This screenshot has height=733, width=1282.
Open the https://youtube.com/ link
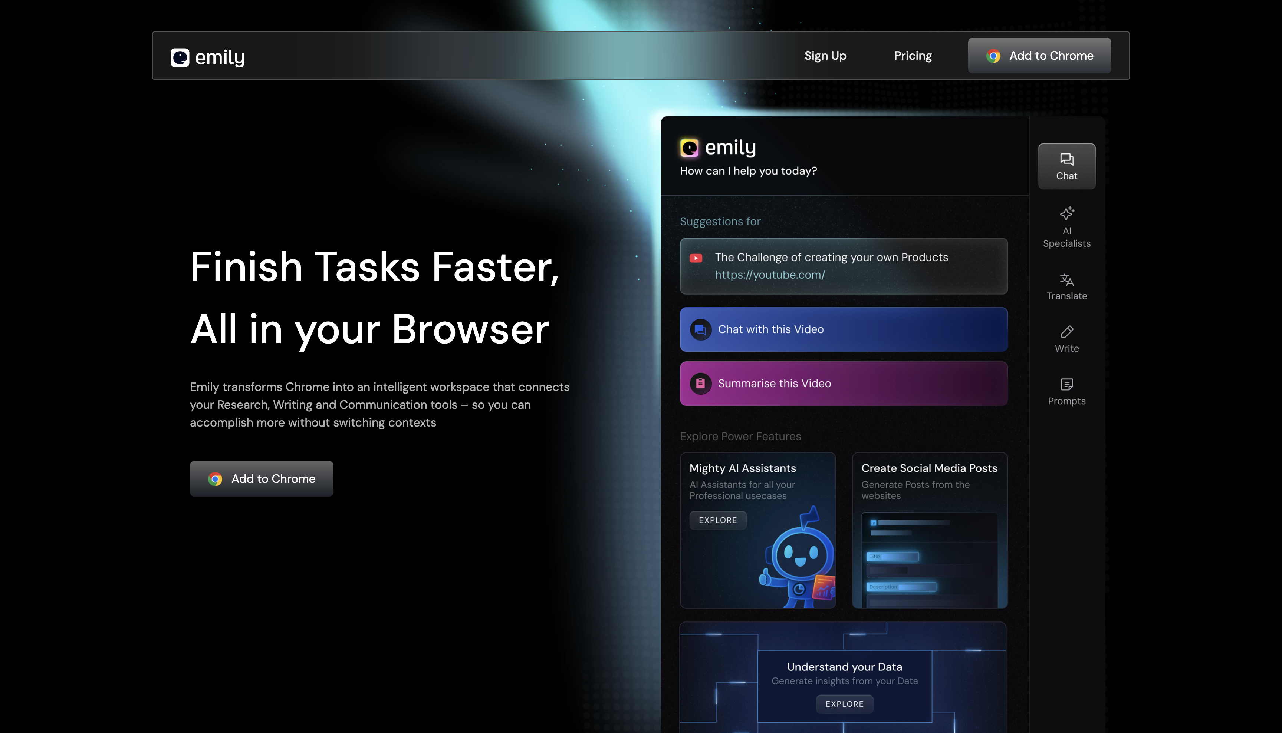769,275
